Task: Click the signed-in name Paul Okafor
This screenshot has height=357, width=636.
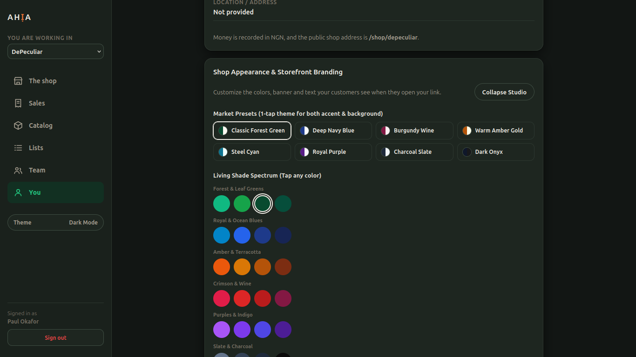Action: coord(23,322)
